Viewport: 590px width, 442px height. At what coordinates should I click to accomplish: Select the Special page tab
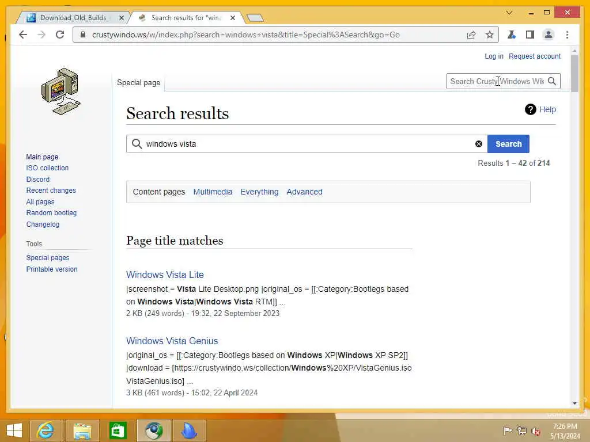pos(138,83)
